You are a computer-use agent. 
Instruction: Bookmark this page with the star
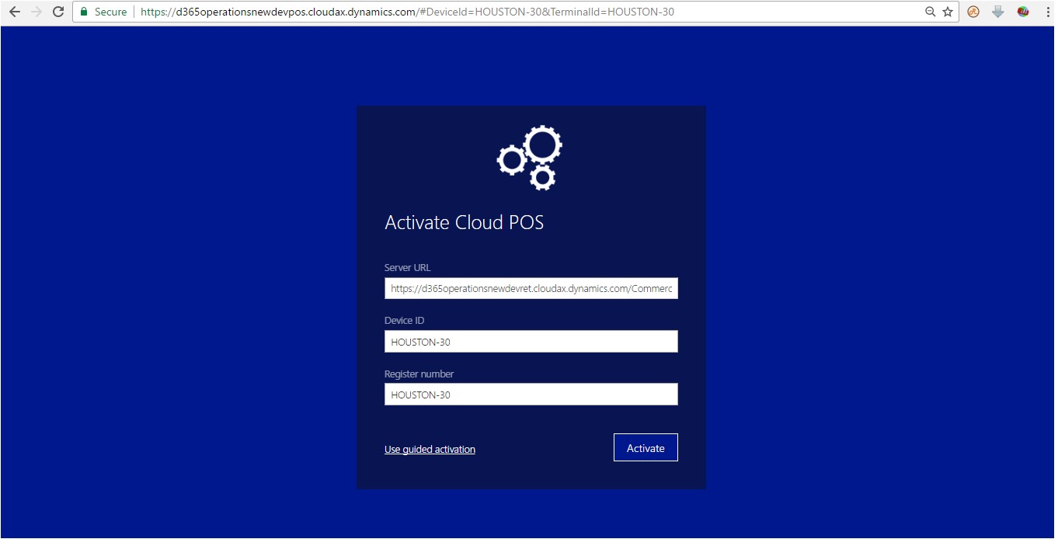coord(948,12)
